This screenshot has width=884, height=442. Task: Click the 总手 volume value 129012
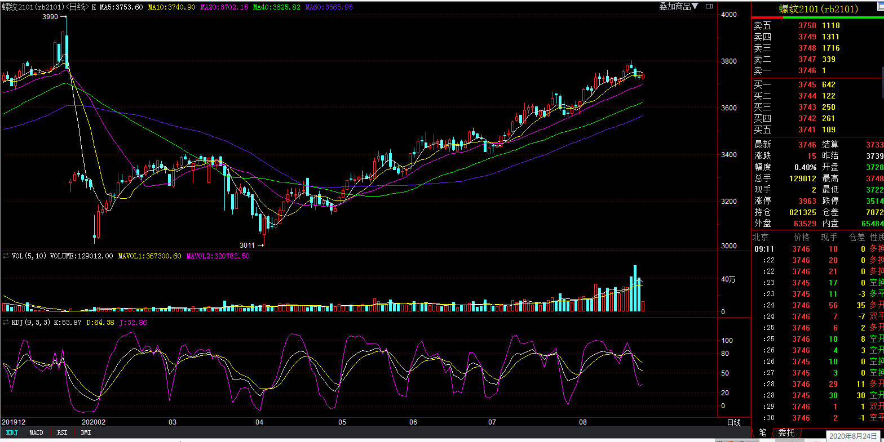point(802,178)
